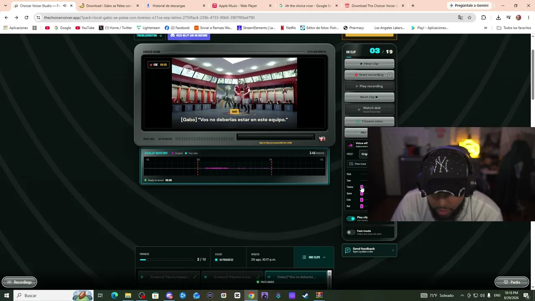Screen dimensions: 535x301
Task: Mute the Choicer Voicer Studio tab audio
Action: (64, 6)
